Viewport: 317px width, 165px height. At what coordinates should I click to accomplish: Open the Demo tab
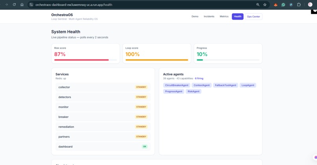coord(195,16)
